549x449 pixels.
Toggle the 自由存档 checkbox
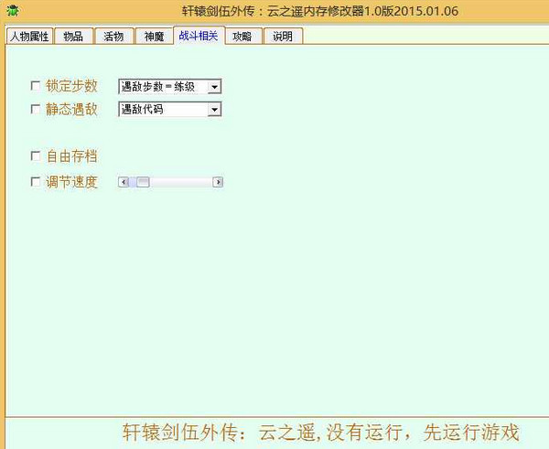(x=36, y=155)
